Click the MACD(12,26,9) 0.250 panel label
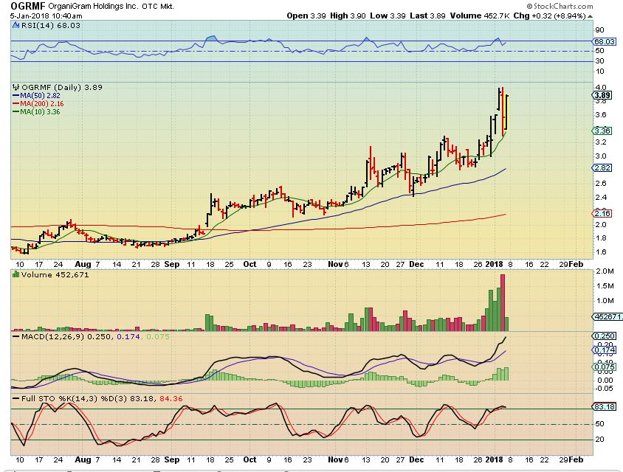Screen dimensions: 623x472 pyautogui.click(x=66, y=336)
